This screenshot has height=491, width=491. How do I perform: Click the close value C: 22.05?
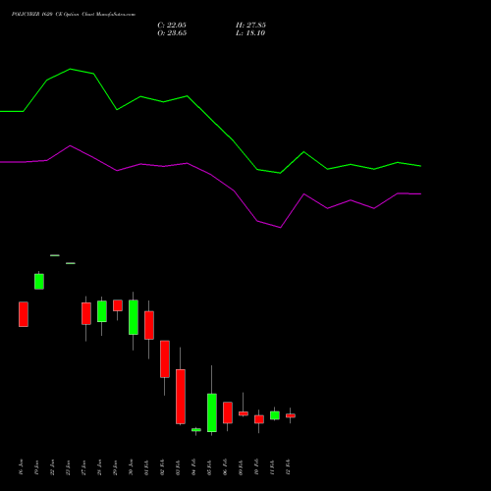(172, 26)
